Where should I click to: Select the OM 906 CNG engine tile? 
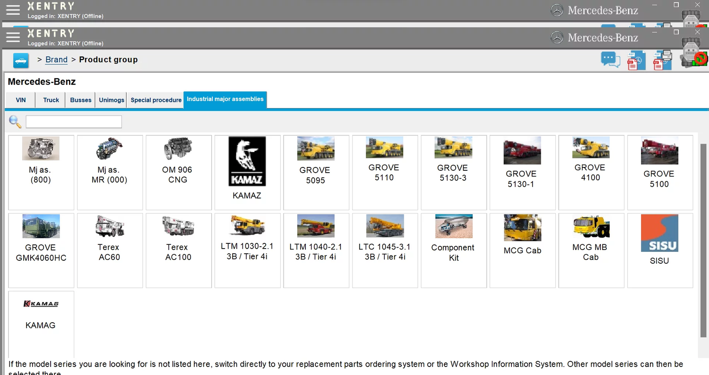[x=178, y=172]
